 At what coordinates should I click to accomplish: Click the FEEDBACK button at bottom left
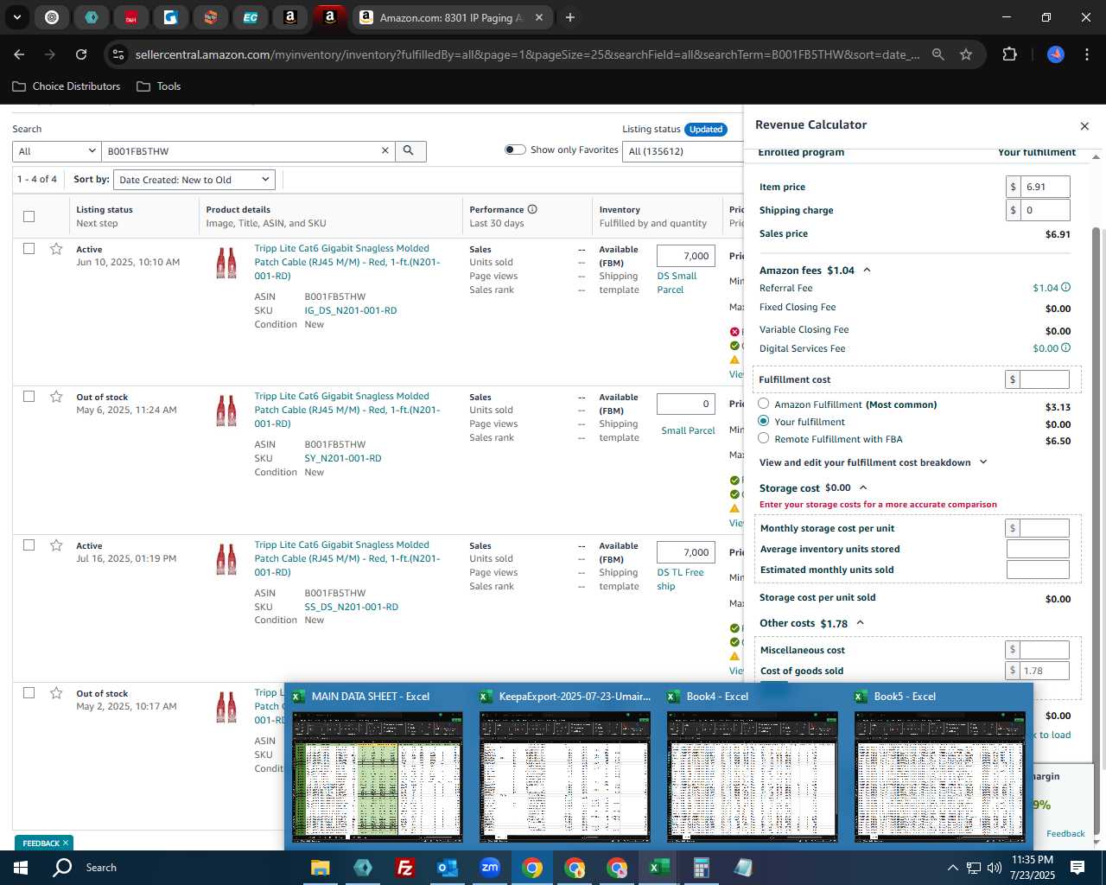(43, 843)
